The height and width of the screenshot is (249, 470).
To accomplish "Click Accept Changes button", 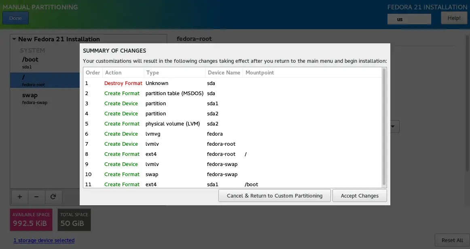I will coord(360,196).
